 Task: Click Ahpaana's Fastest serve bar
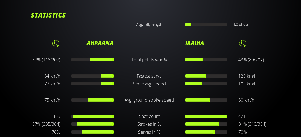click(92, 76)
